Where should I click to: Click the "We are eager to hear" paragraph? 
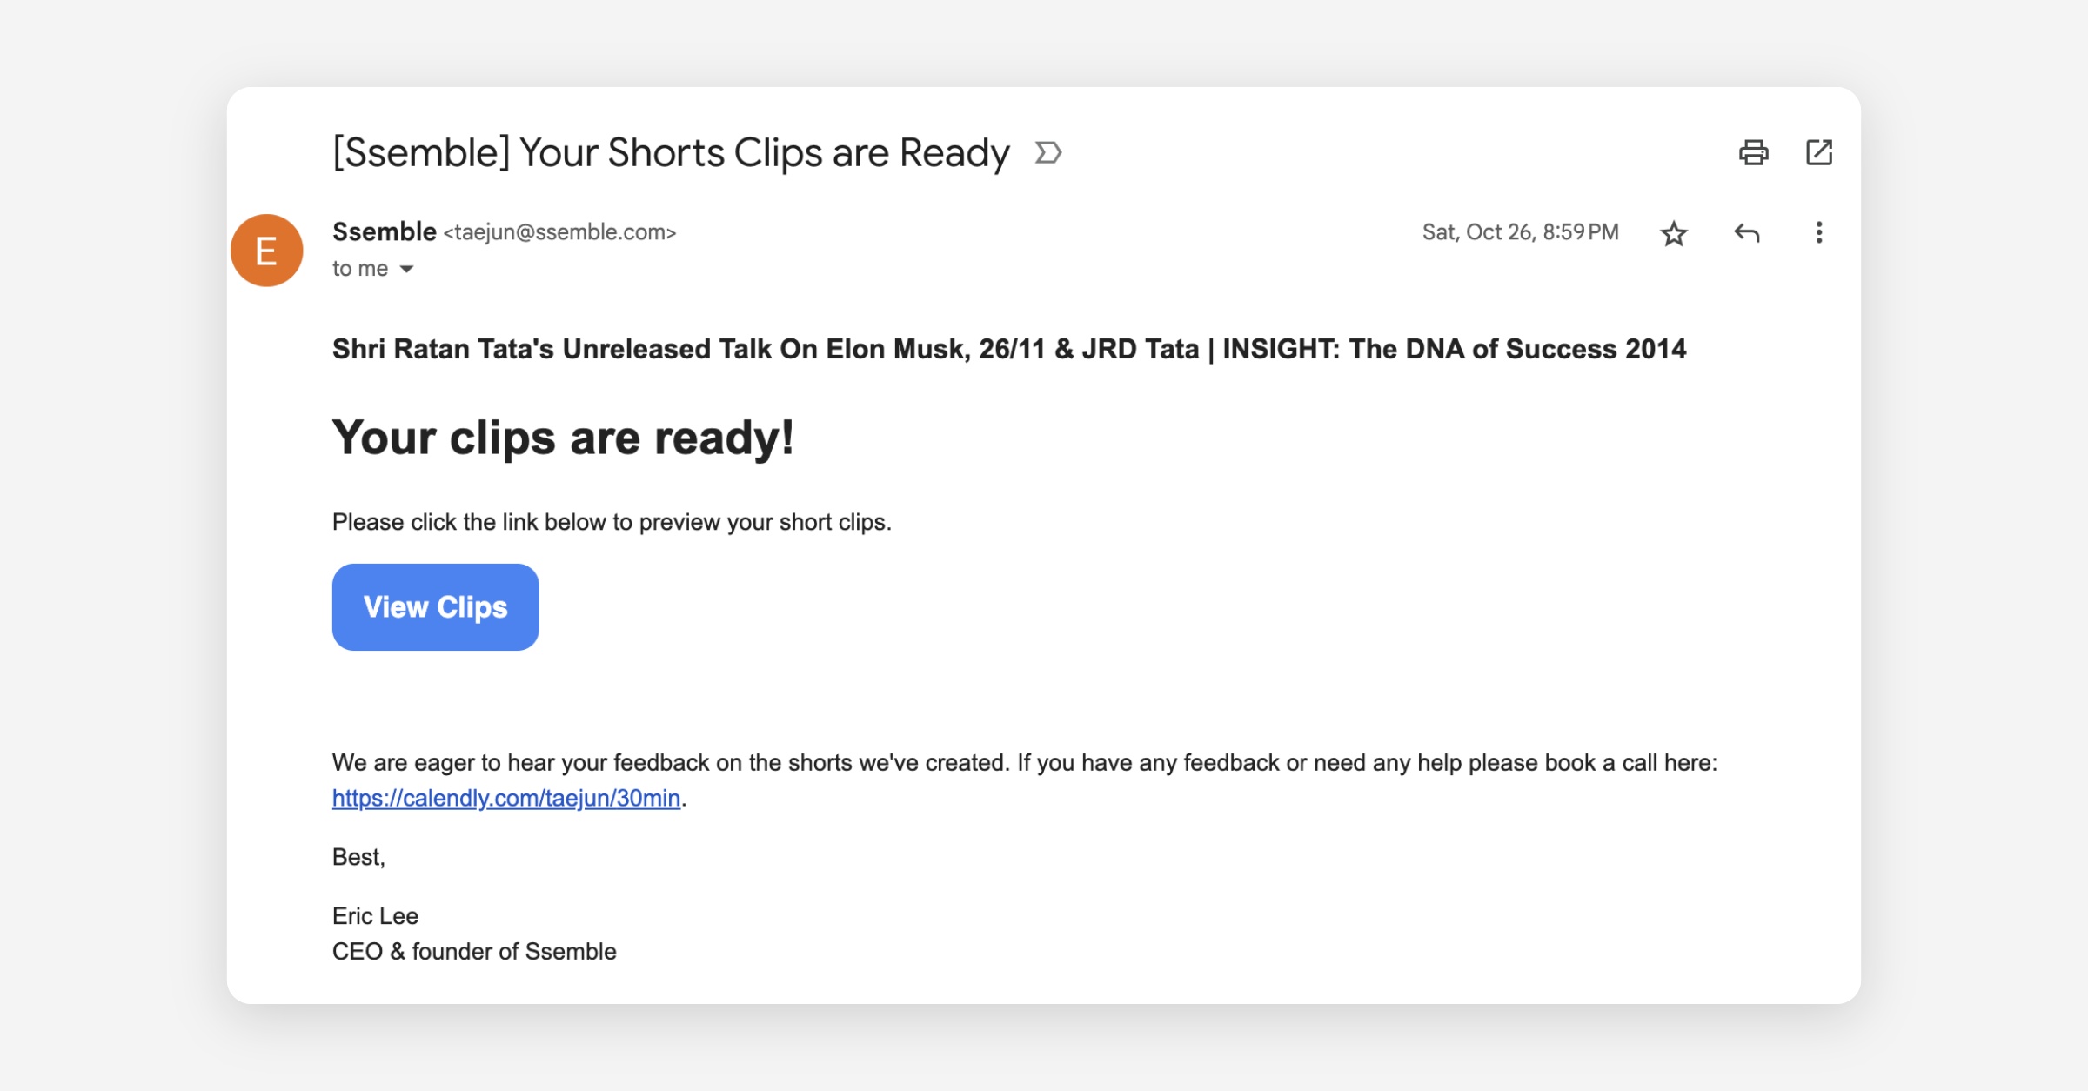coord(1024,763)
